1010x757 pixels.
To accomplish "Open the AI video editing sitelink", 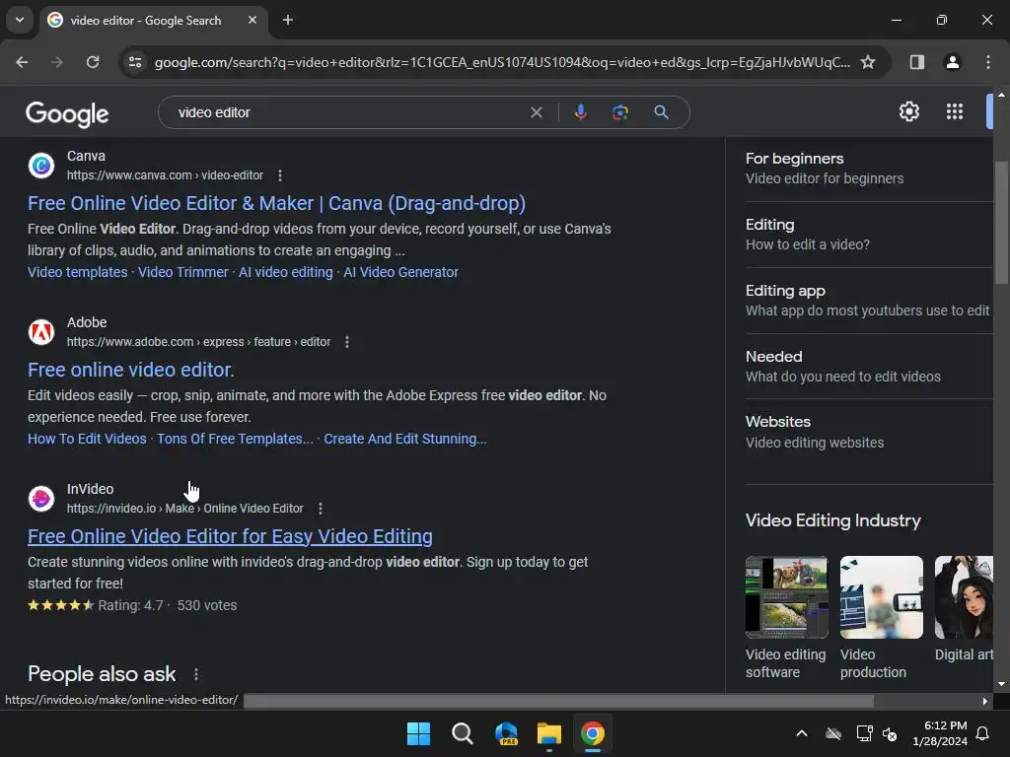I will [286, 272].
